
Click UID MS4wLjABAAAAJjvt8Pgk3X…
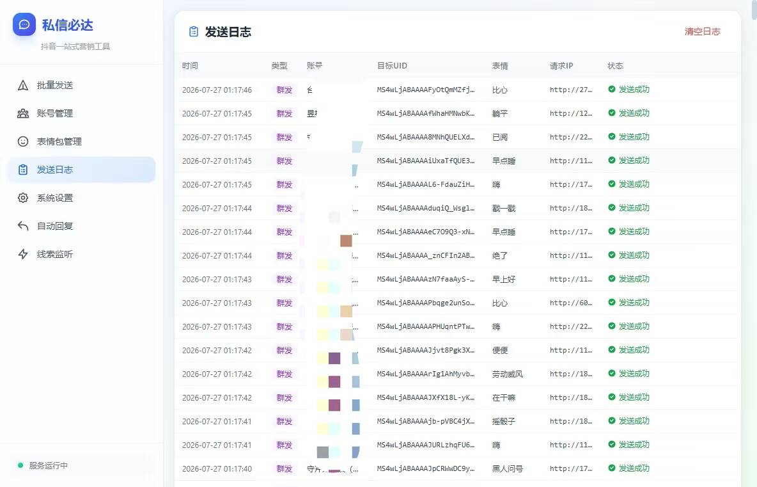(x=426, y=350)
